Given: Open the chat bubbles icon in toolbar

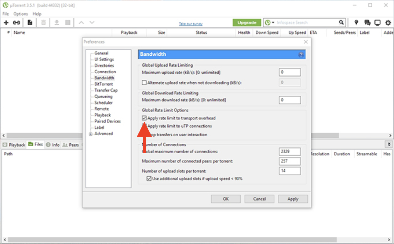Looking at the screenshot, I should coord(367,23).
